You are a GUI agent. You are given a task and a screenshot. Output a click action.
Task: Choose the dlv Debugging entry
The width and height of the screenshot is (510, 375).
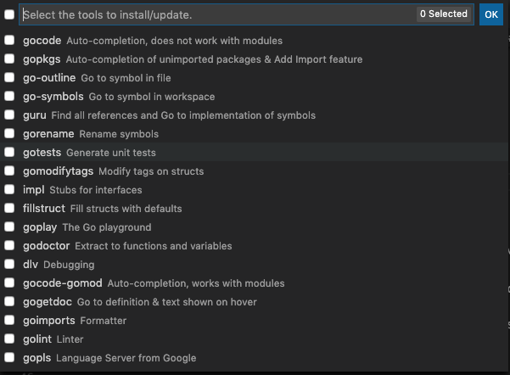coord(254,265)
